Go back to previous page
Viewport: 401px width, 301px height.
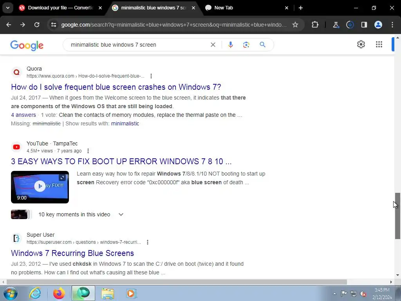coord(9,25)
